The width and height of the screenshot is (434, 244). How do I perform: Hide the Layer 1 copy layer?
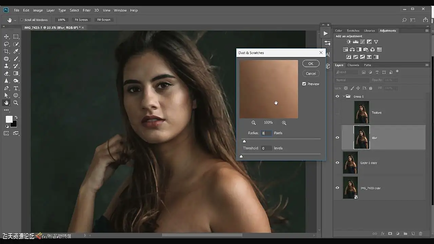[337, 163]
